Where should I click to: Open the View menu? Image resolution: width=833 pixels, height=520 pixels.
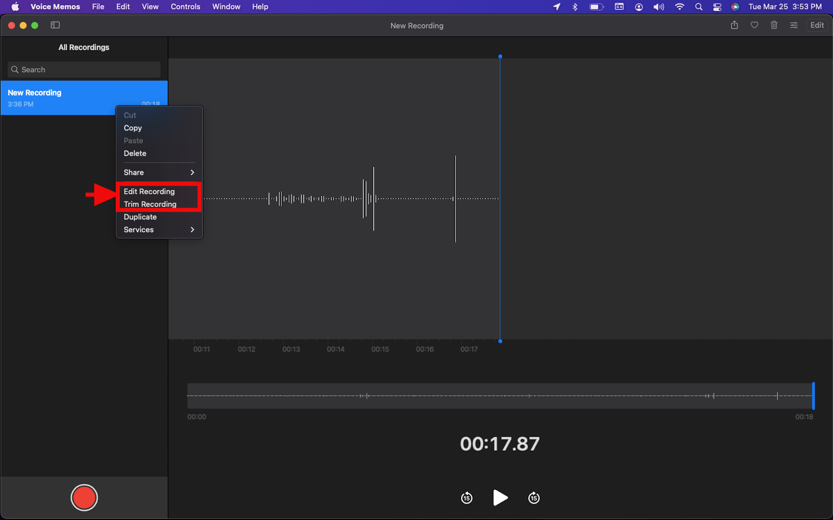click(150, 7)
